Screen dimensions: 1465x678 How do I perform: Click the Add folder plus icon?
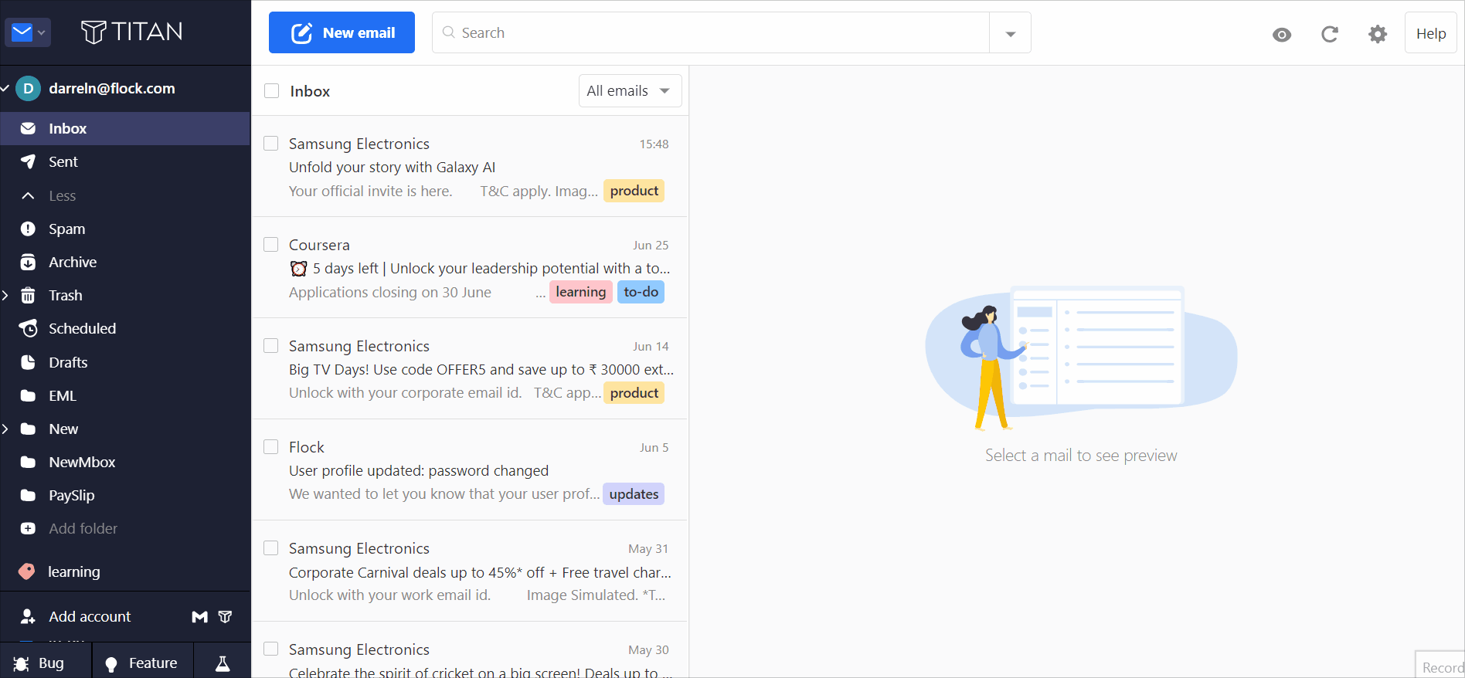click(28, 528)
